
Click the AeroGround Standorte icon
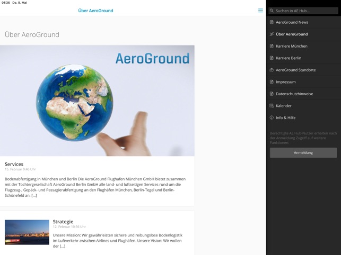tap(272, 70)
